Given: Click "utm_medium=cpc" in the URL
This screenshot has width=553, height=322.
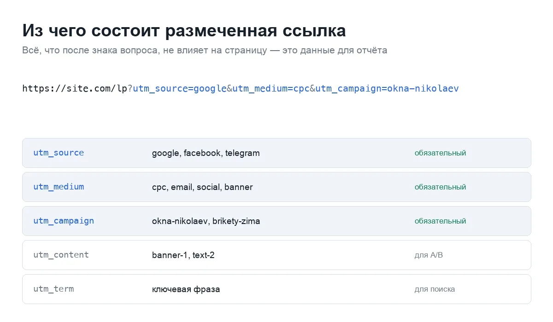Looking at the screenshot, I should tap(271, 88).
